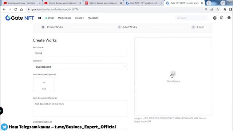This screenshot has height=131, width=233.
Task: Close the Обзор биржи криптовалют tab
Action: coord(80,3)
